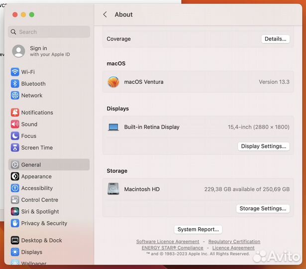Click the search magnifier icon
This screenshot has width=306, height=269.
click(x=13, y=32)
